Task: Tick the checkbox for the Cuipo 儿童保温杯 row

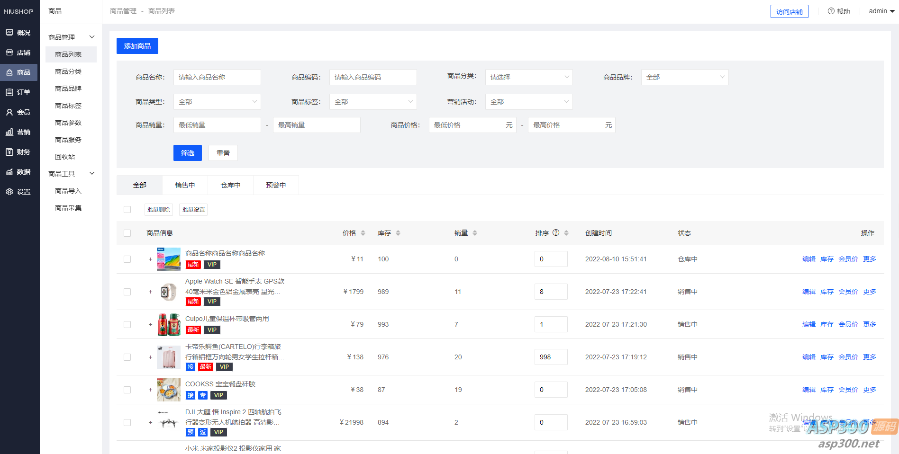Action: point(127,324)
